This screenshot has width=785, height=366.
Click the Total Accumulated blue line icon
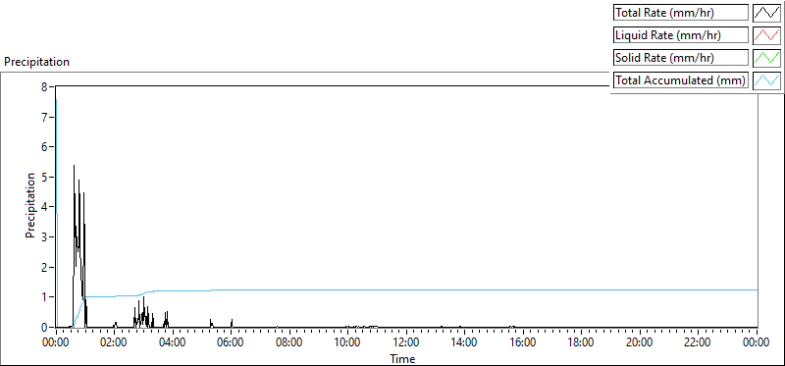(766, 80)
